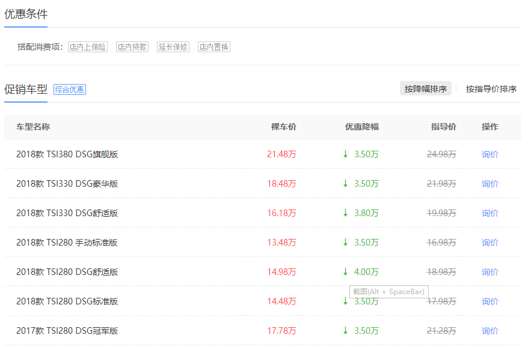531x347 pixels.
Task: Select the 店内置换 tag
Action: [x=214, y=47]
